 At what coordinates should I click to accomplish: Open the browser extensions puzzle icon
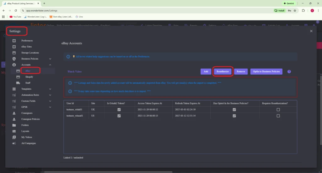(303, 10)
